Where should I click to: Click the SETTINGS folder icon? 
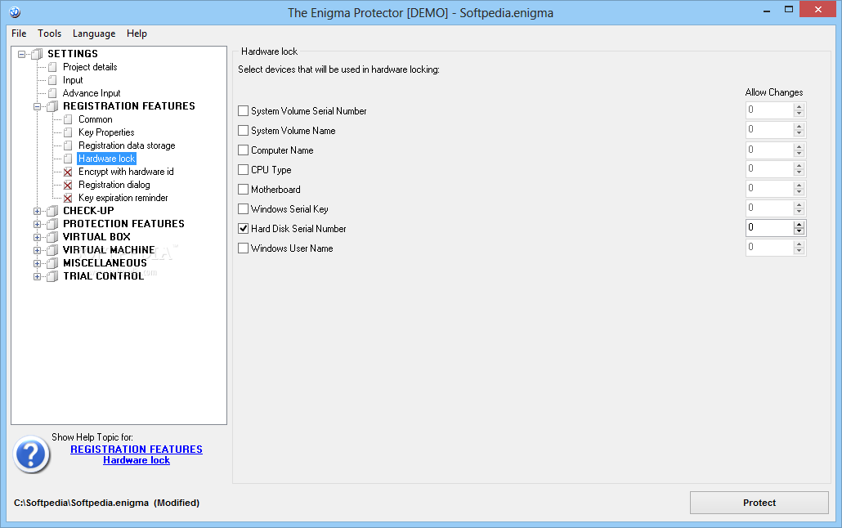[x=37, y=54]
